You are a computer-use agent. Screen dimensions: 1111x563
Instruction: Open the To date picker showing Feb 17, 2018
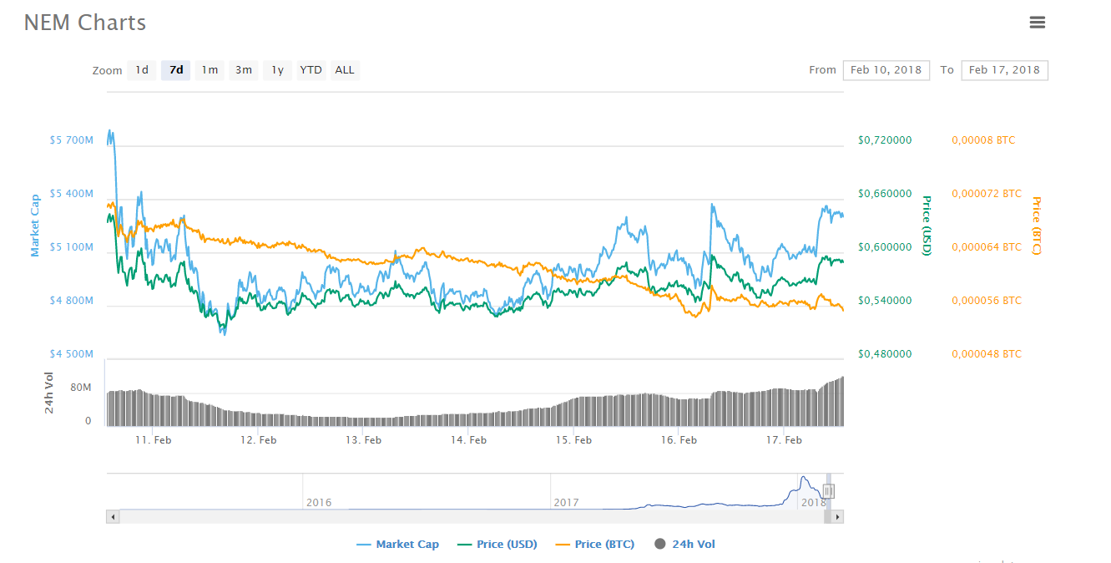click(x=1004, y=70)
